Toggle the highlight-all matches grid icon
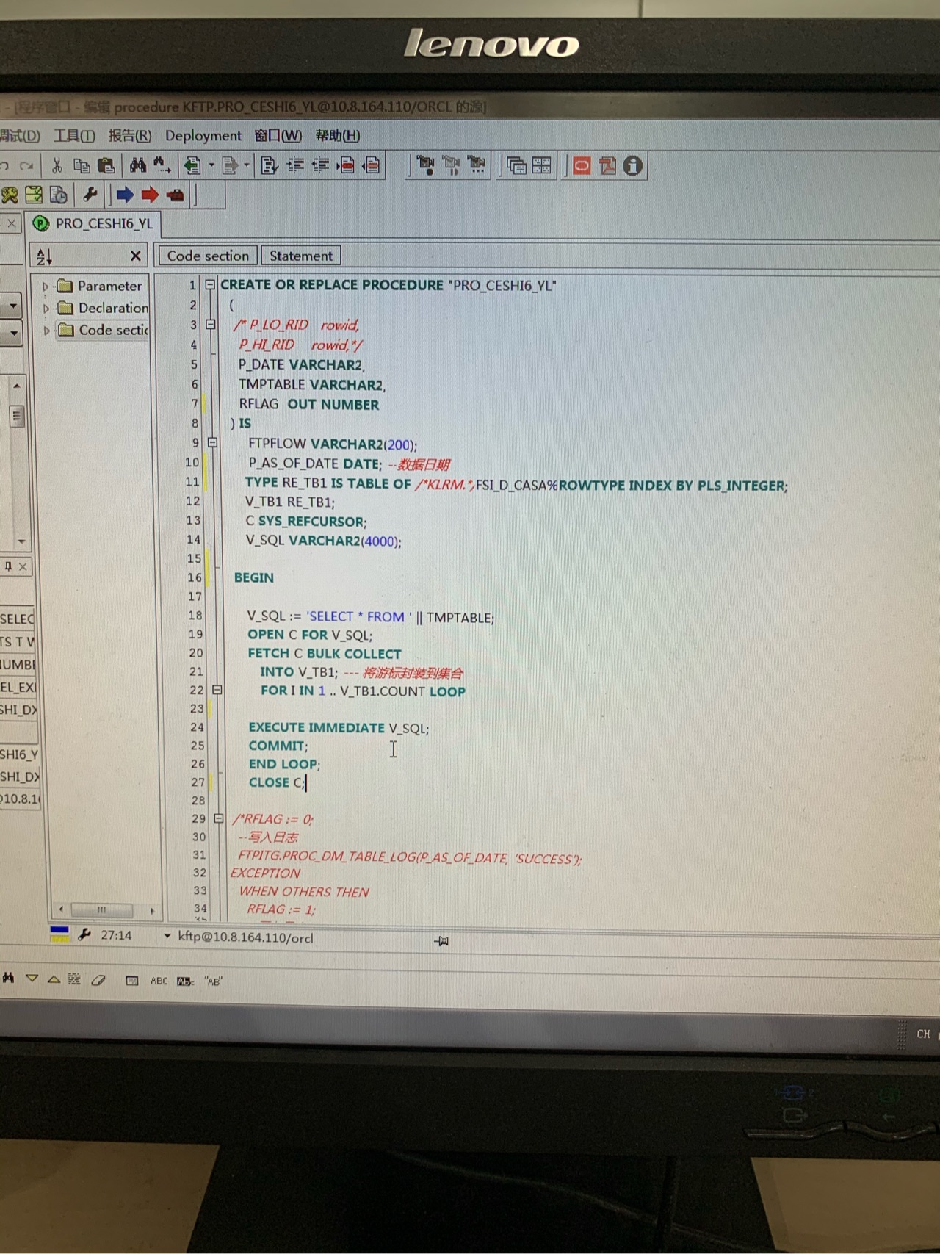Screen dimensions: 940x1254 74,979
